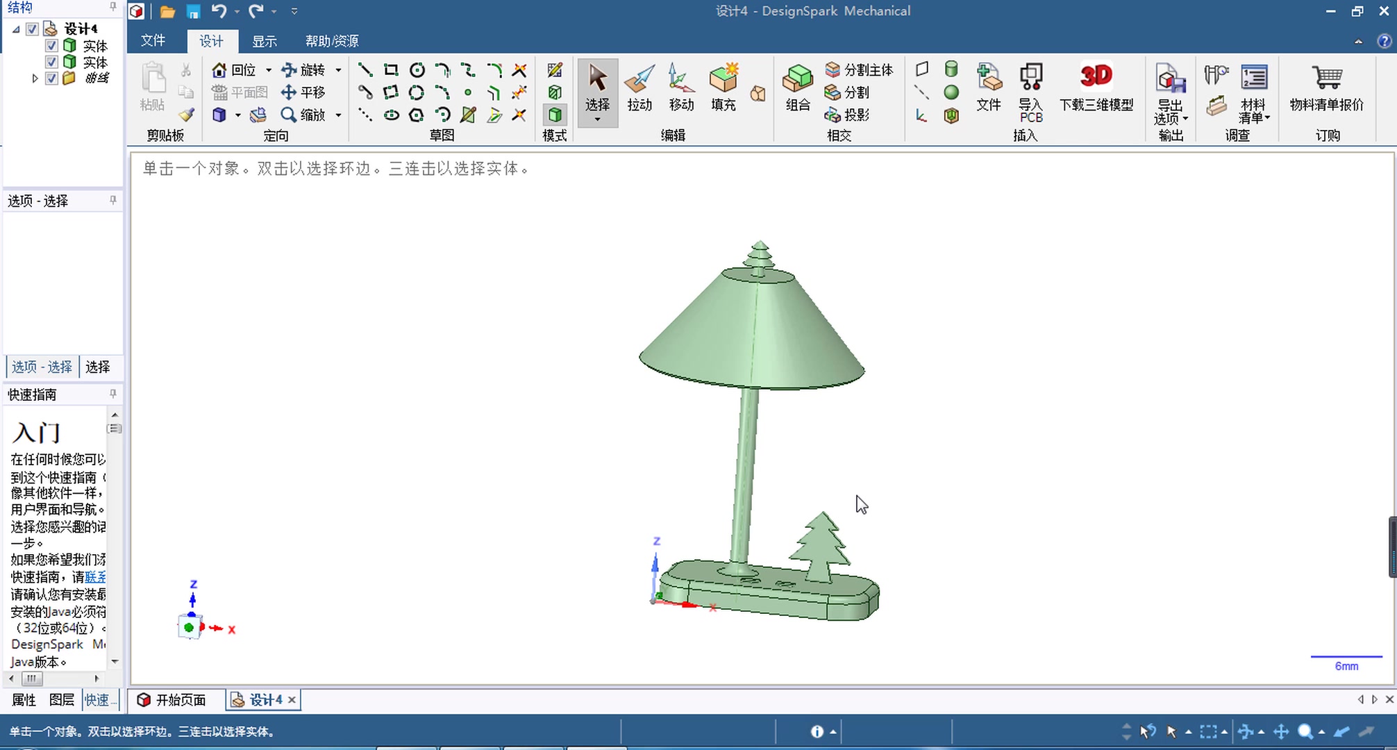Expand the 曲线 tree node
The width and height of the screenshot is (1397, 750).
click(35, 78)
